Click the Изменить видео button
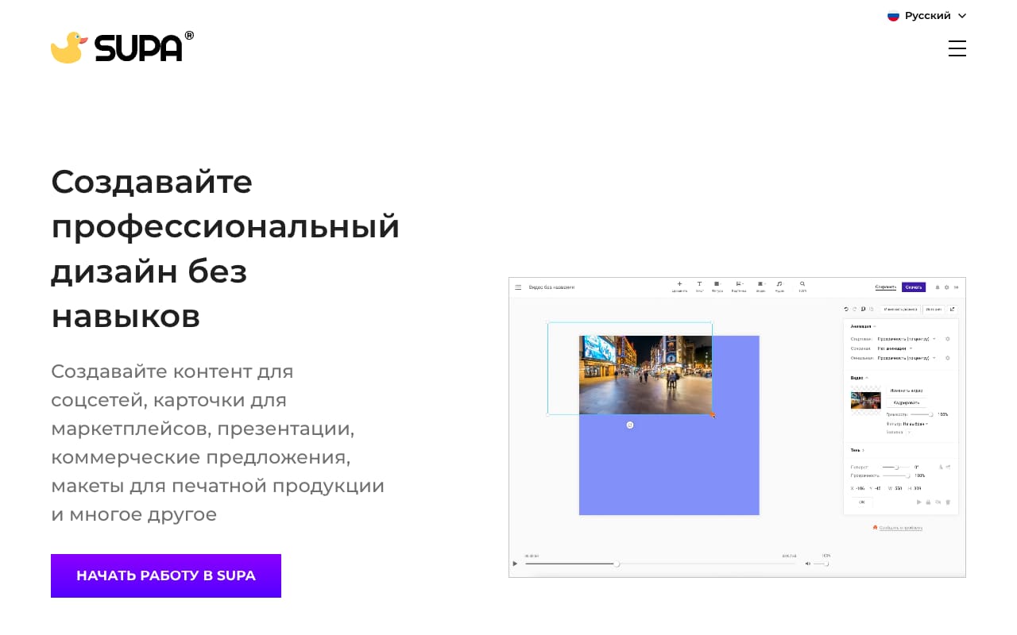The image size is (1017, 635). click(x=907, y=391)
